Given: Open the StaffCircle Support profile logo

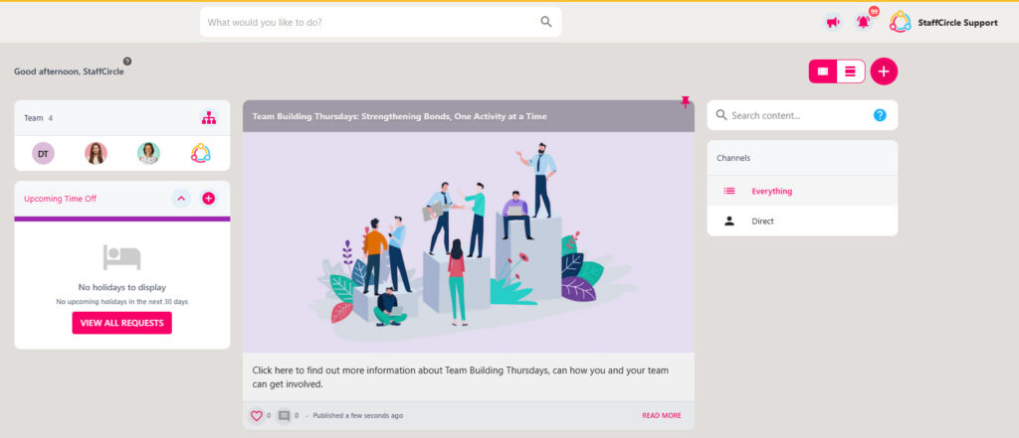Looking at the screenshot, I should click(x=900, y=22).
